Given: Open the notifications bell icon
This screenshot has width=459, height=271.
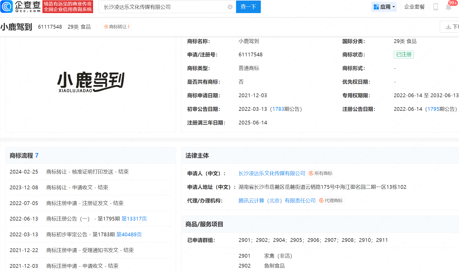Looking at the screenshot, I should pyautogui.click(x=449, y=7).
